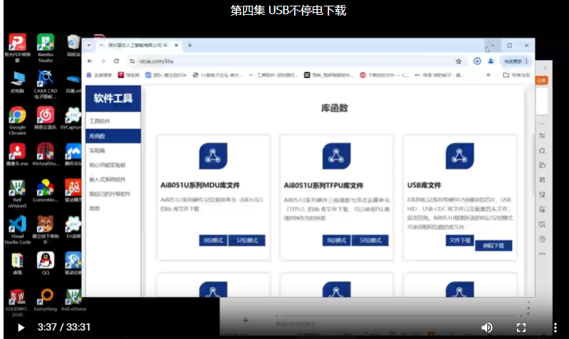Click the star icon in right side panel
Image resolution: width=569 pixels, height=339 pixels.
coord(542,150)
